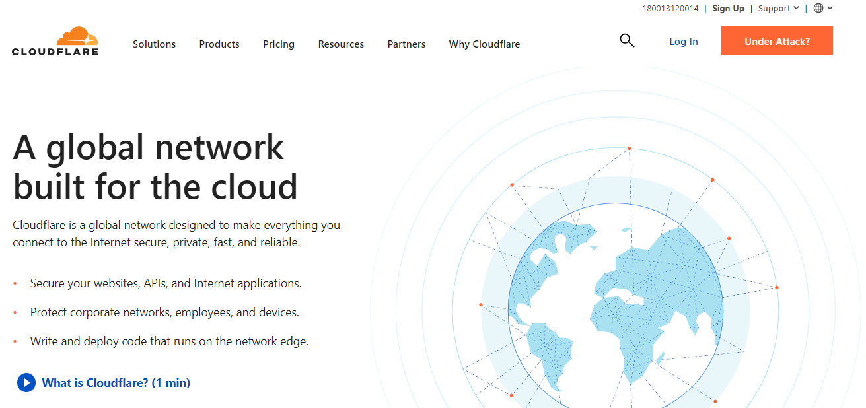Open the What is Cloudflare? (1 min) link
The image size is (866, 408).
coord(116,382)
